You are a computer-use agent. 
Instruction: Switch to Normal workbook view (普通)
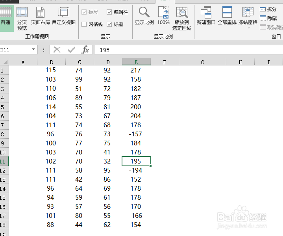(x=6, y=18)
